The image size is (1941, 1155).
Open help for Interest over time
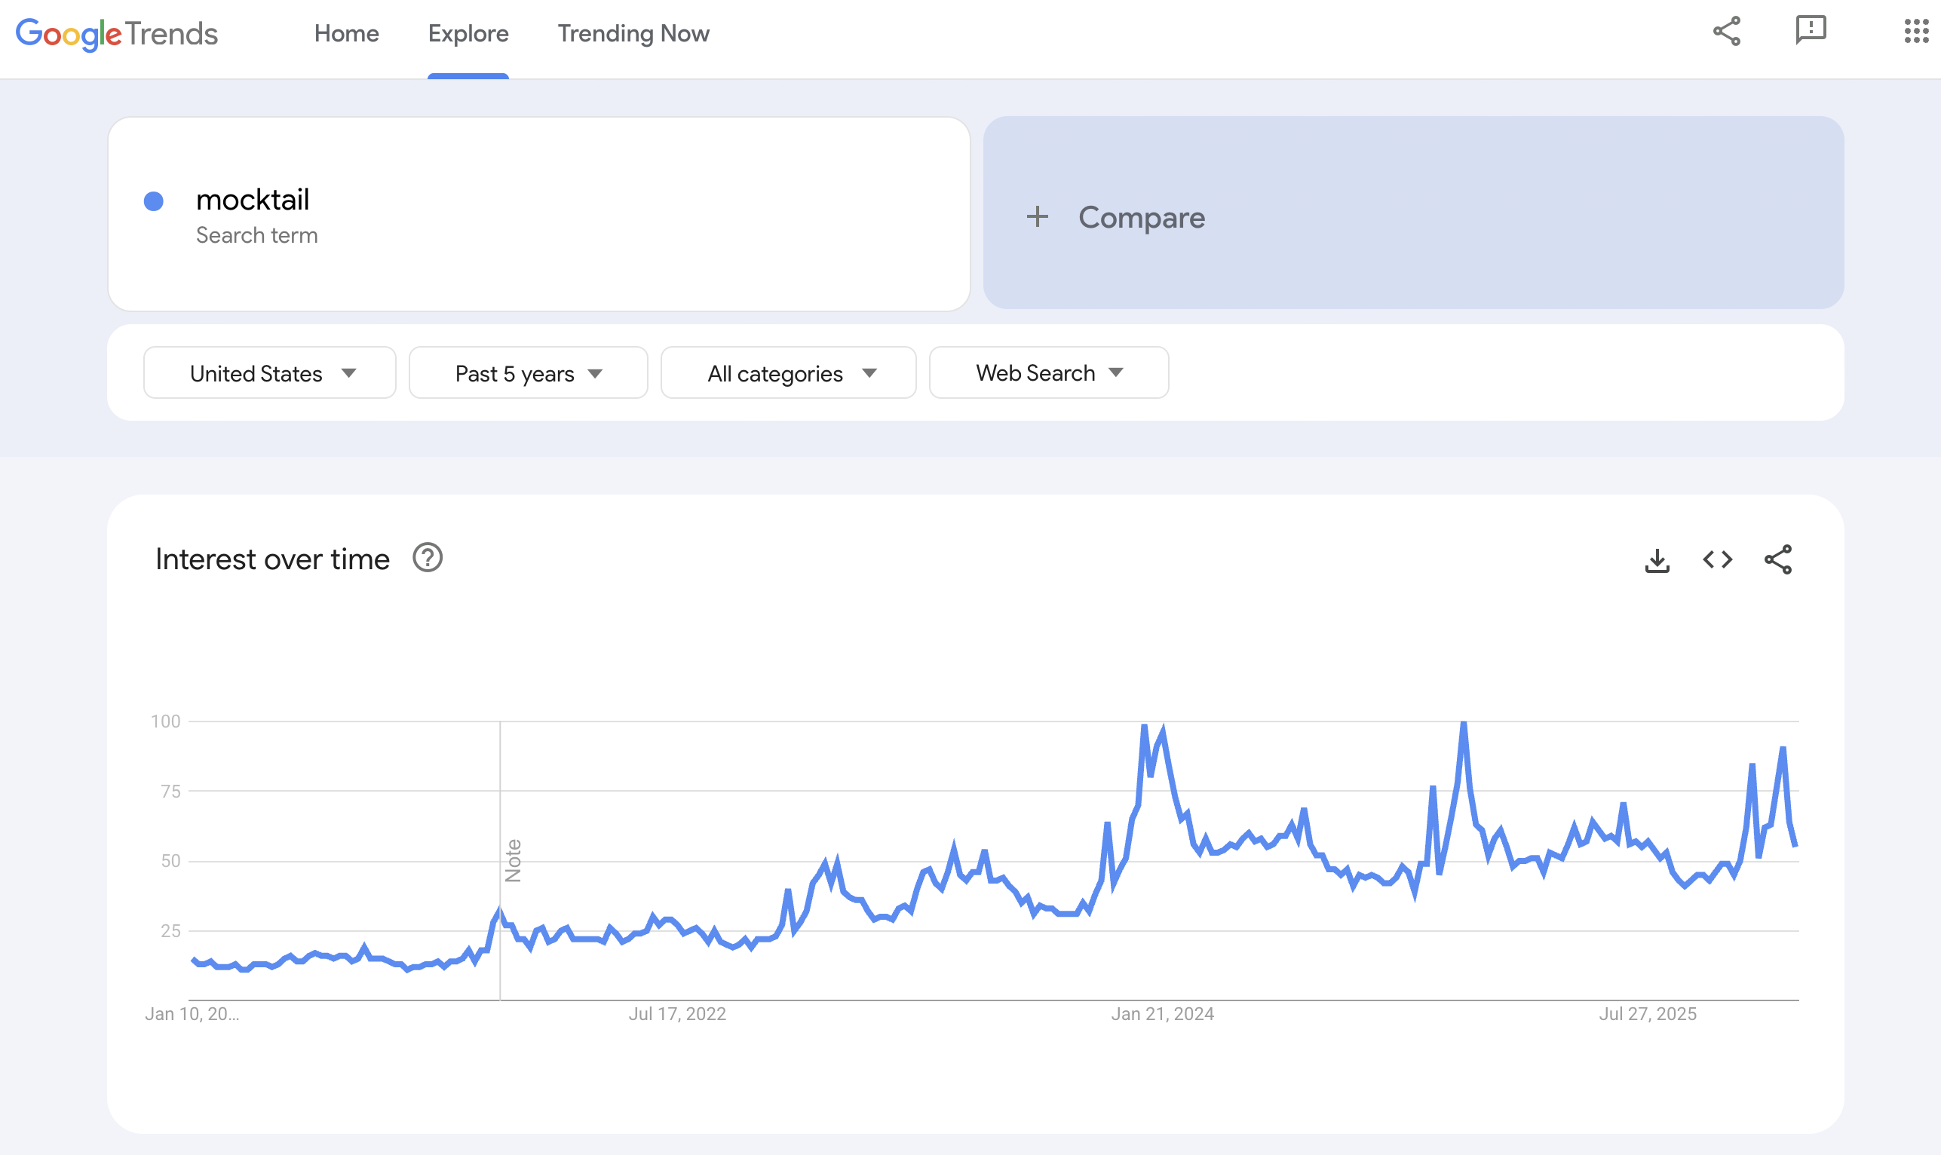pos(428,558)
